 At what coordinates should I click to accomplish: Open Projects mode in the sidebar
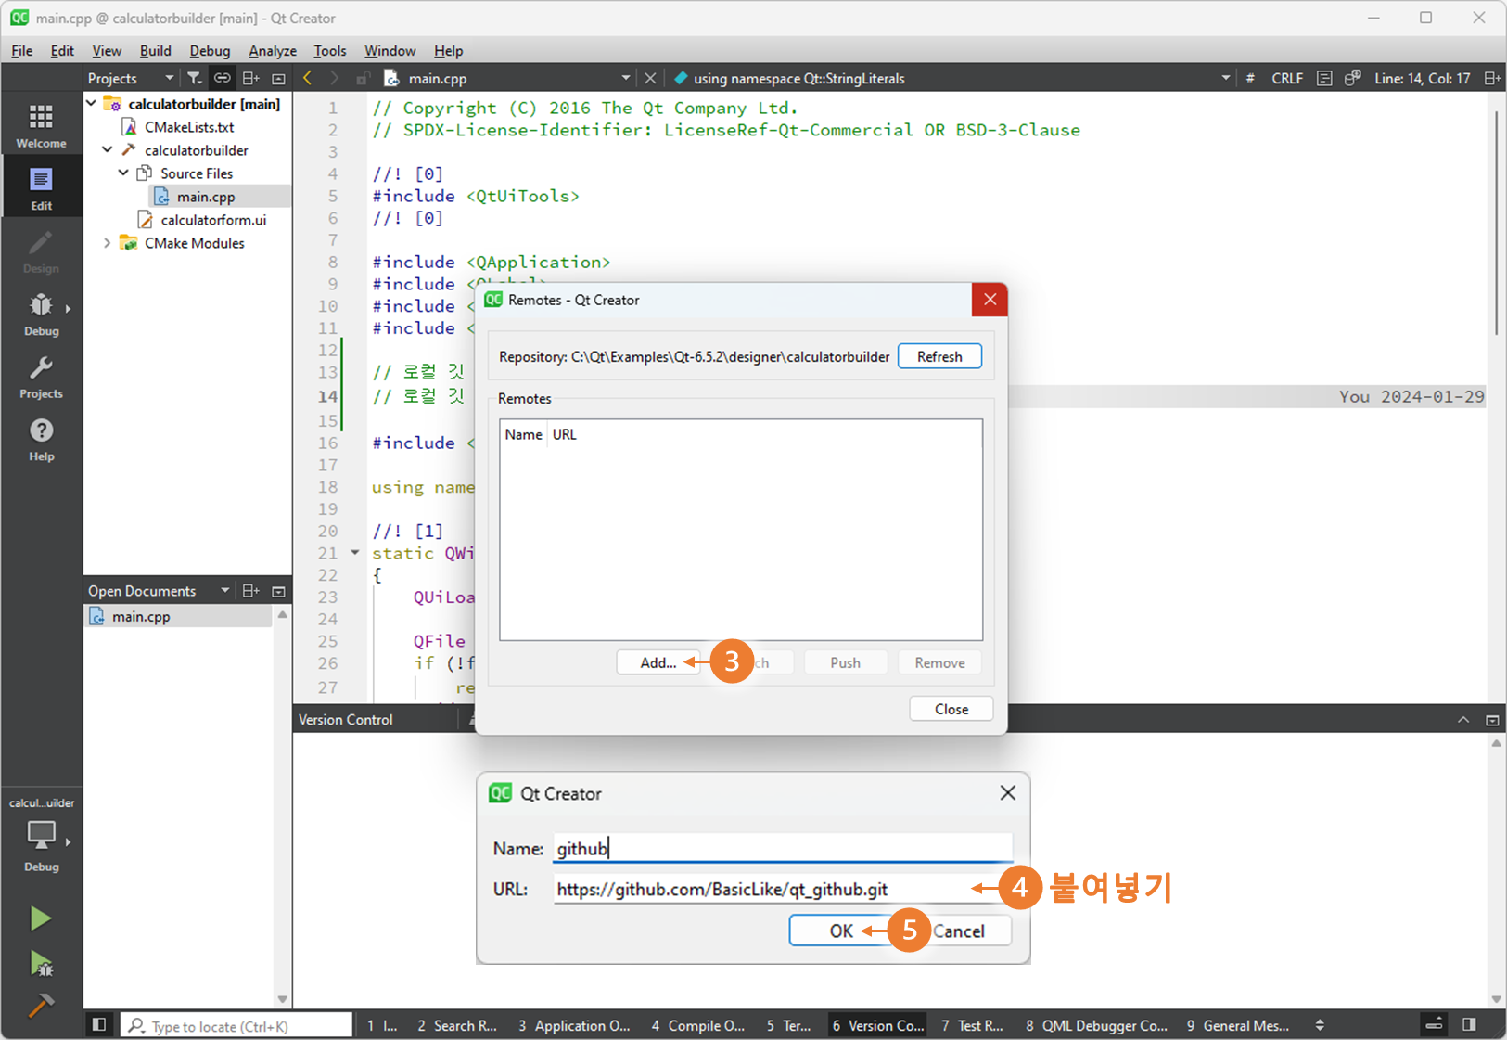(41, 377)
